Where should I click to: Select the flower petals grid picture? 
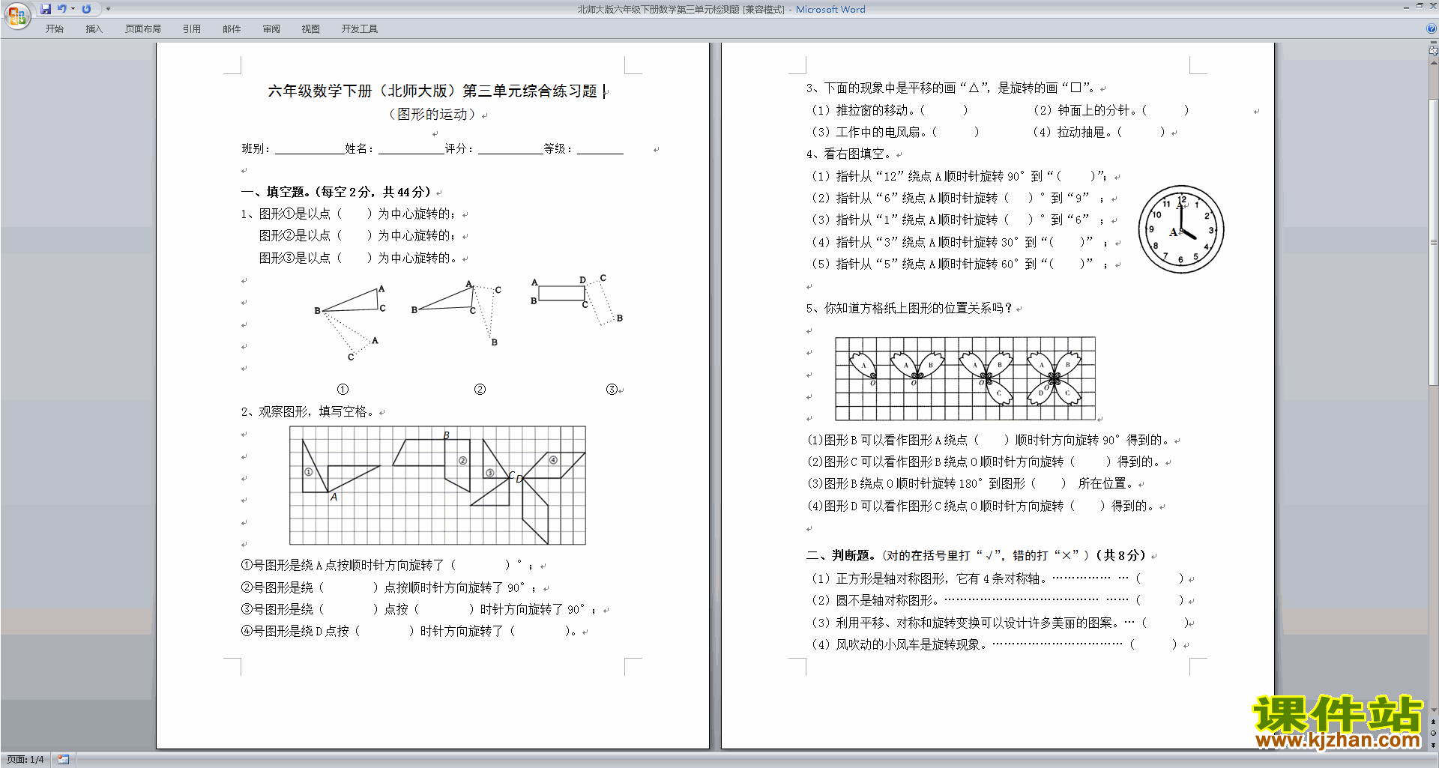(x=965, y=378)
